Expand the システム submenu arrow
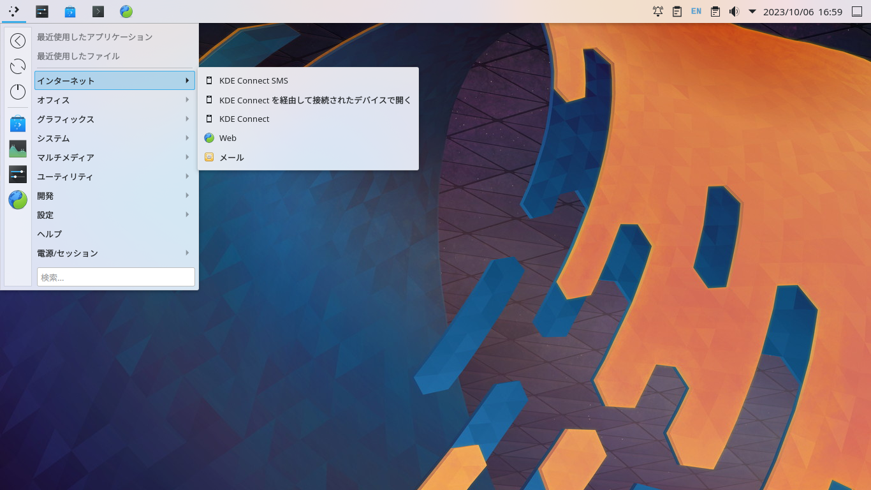Screen dimensions: 871x490 coord(187,138)
